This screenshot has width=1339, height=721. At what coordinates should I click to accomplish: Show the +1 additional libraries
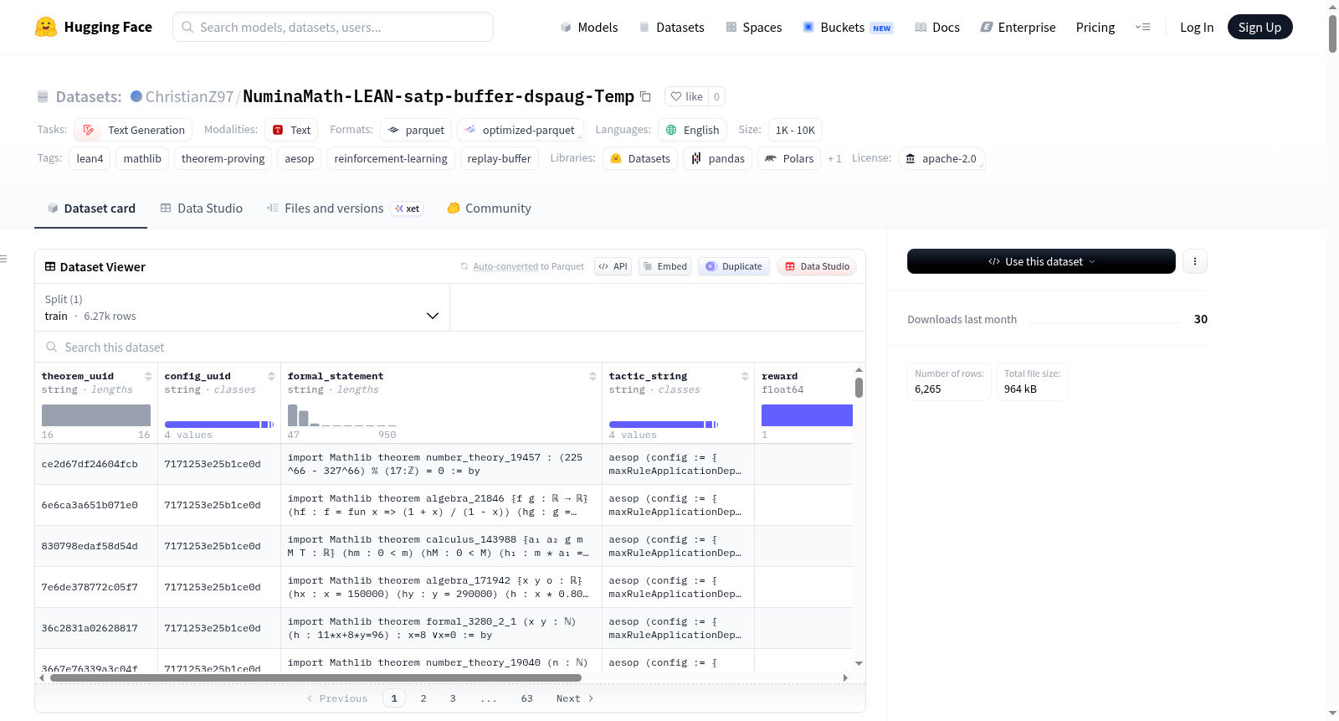834,158
